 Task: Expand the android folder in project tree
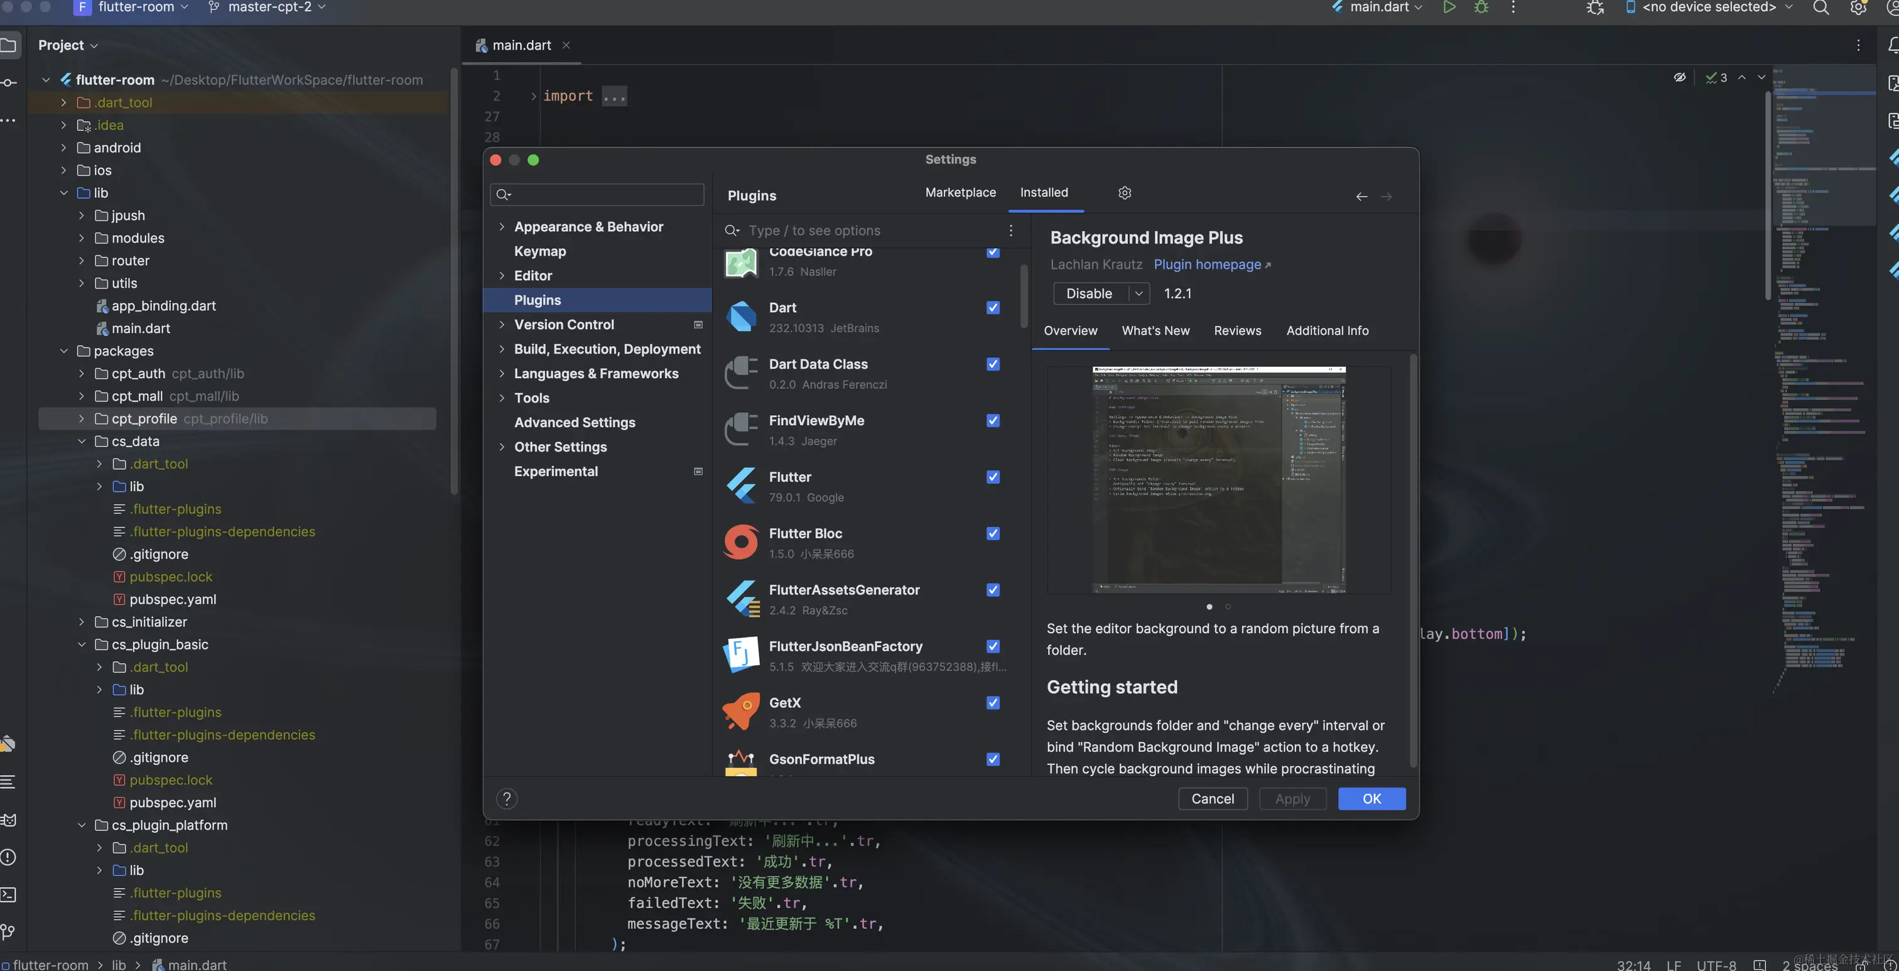63,148
